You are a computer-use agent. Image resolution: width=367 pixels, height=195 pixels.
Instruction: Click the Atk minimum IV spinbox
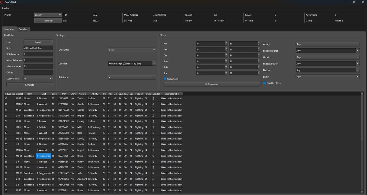tap(212, 50)
